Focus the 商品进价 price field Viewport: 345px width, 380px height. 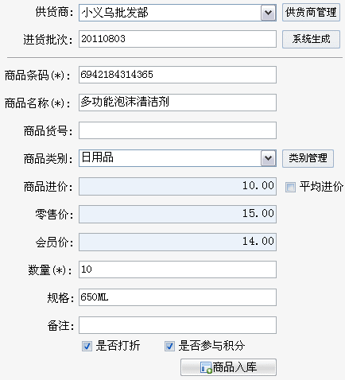coord(177,187)
